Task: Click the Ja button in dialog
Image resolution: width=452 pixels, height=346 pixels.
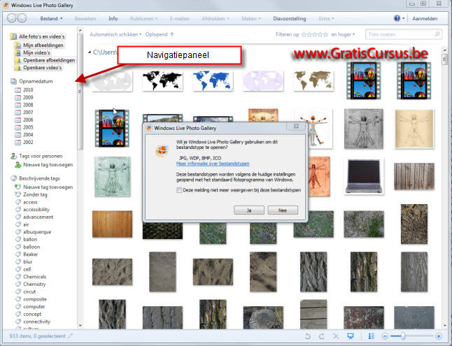Action: click(249, 210)
